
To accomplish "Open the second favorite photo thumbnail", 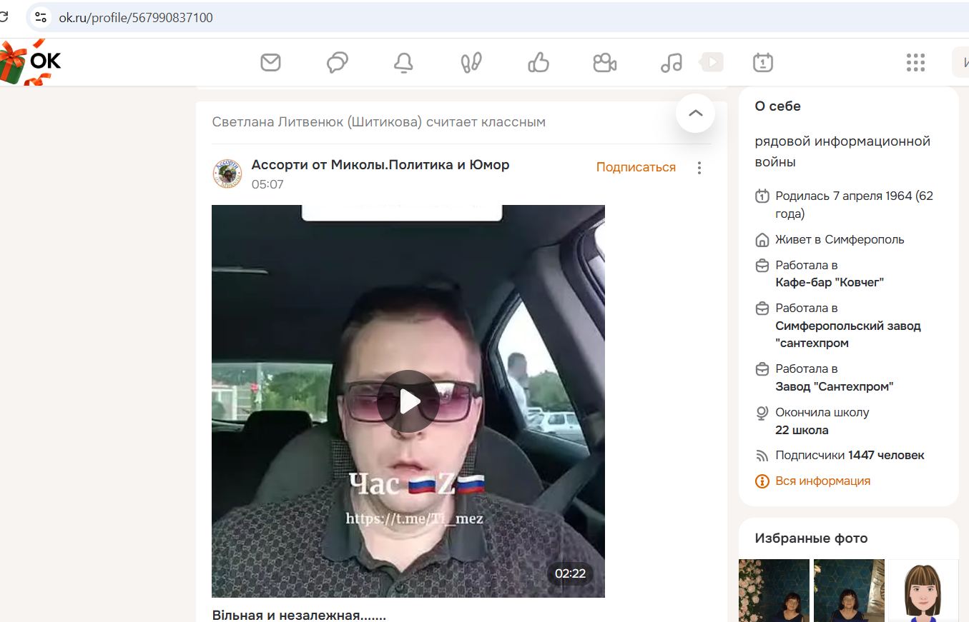I will (849, 591).
